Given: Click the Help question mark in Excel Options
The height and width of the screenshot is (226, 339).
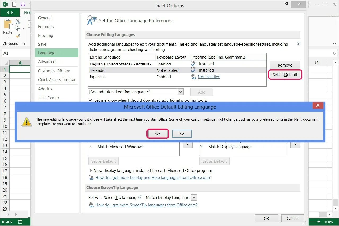Looking at the screenshot, I should pos(287,4).
